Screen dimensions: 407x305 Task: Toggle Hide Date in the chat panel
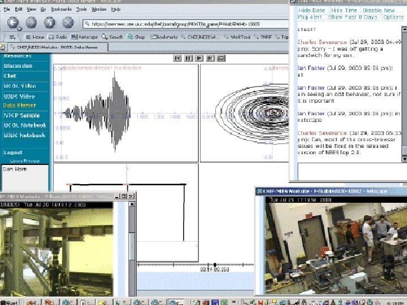tap(311, 10)
